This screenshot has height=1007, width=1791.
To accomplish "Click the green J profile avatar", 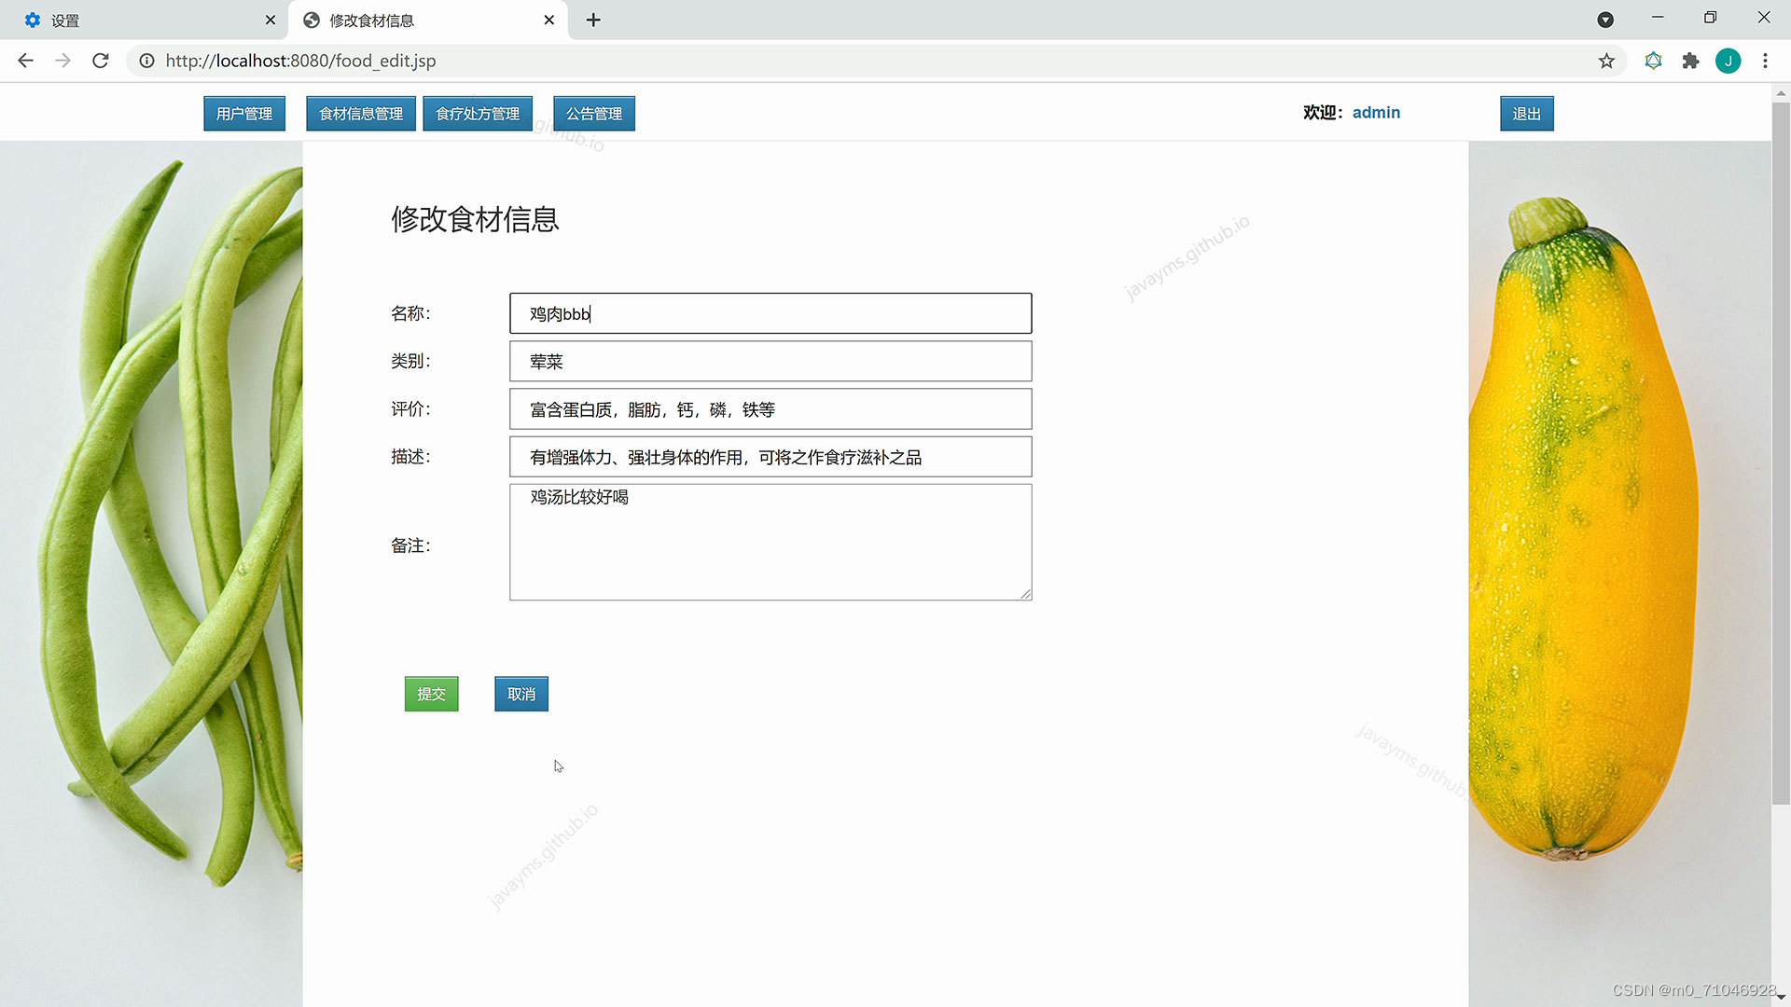I will [1728, 61].
